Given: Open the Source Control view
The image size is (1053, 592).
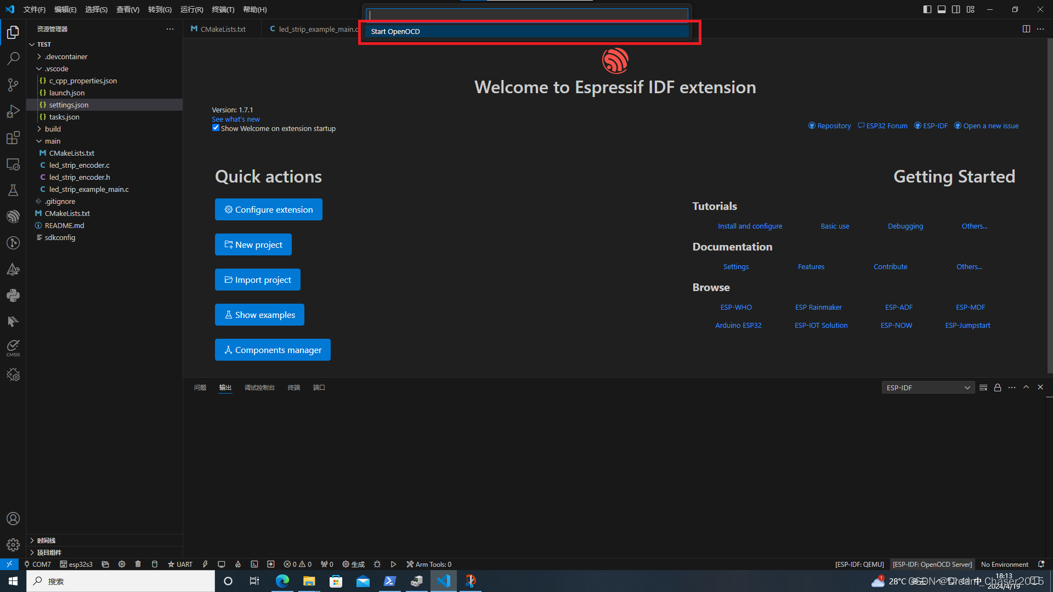Looking at the screenshot, I should (x=13, y=84).
